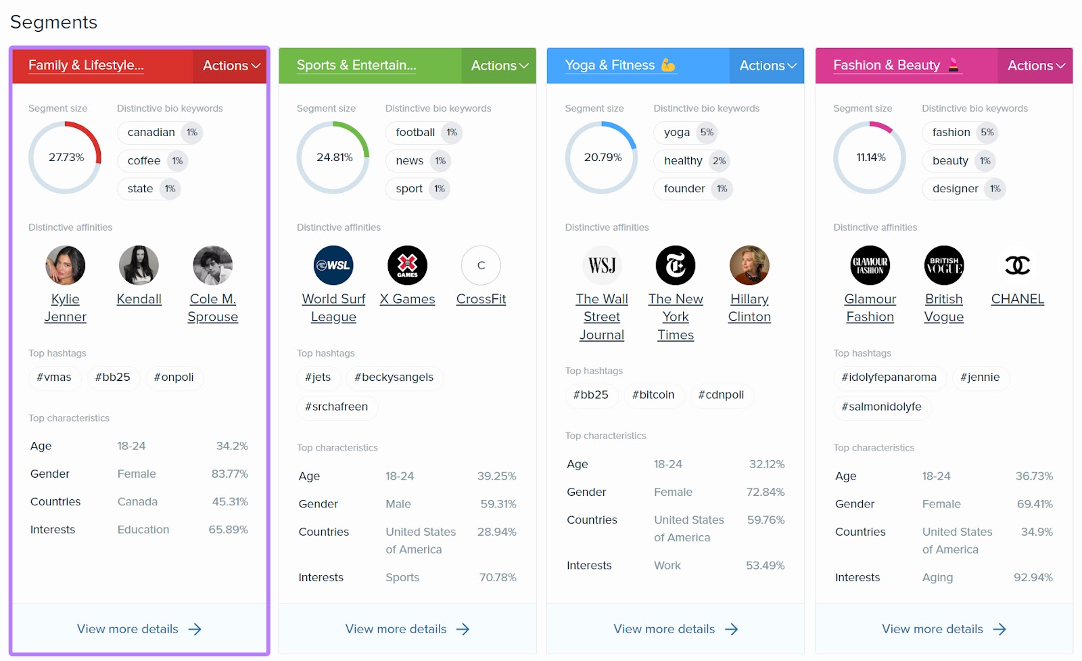Click View more details under Family & Lifestyle
Screen dimensions: 1082x661
click(139, 629)
